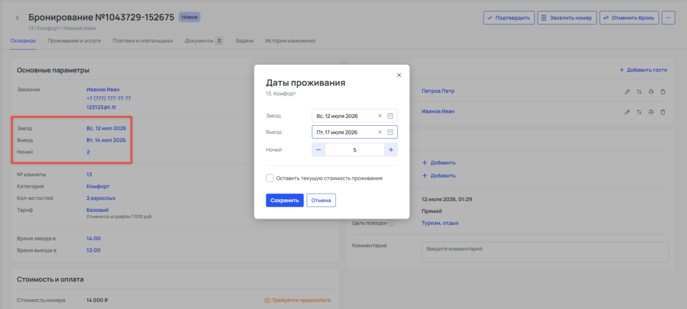Delete guest Иванов Иван with trash icon
687x309 pixels.
(663, 112)
